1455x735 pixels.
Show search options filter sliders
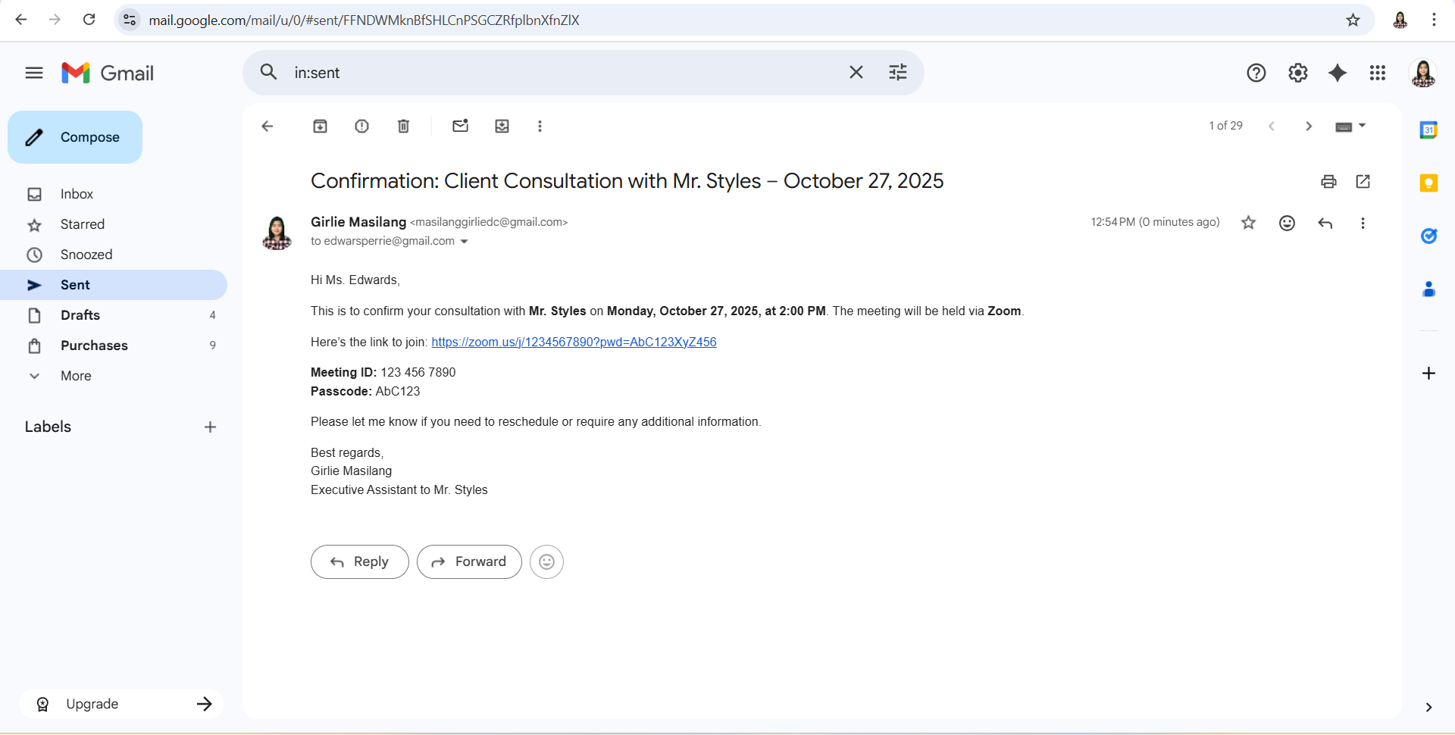897,73
